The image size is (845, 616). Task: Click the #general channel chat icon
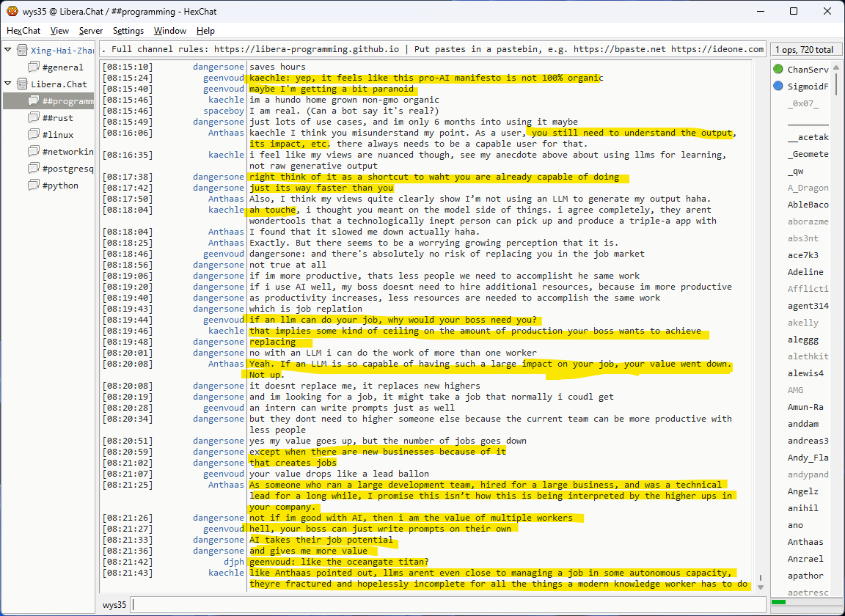pos(34,67)
